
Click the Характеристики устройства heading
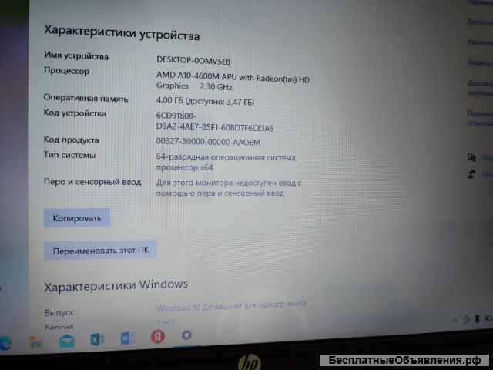click(x=122, y=32)
